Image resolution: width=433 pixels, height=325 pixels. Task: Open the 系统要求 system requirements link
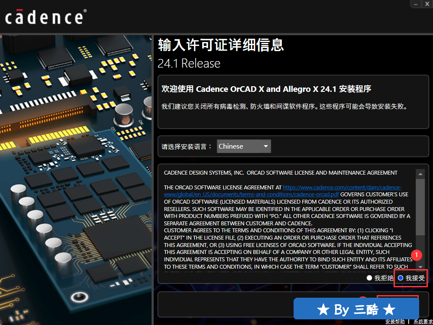(423, 322)
